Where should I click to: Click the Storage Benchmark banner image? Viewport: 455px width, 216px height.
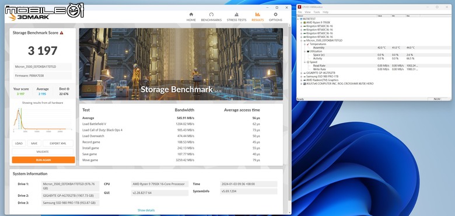[x=181, y=64]
